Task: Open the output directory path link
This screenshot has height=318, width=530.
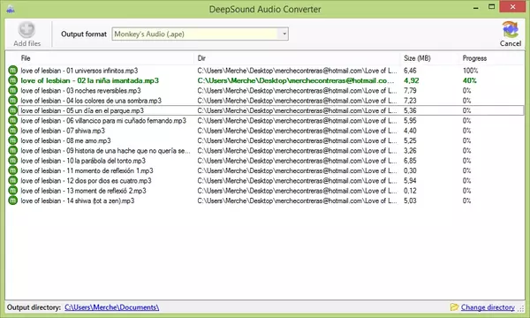Action: pyautogui.click(x=112, y=307)
